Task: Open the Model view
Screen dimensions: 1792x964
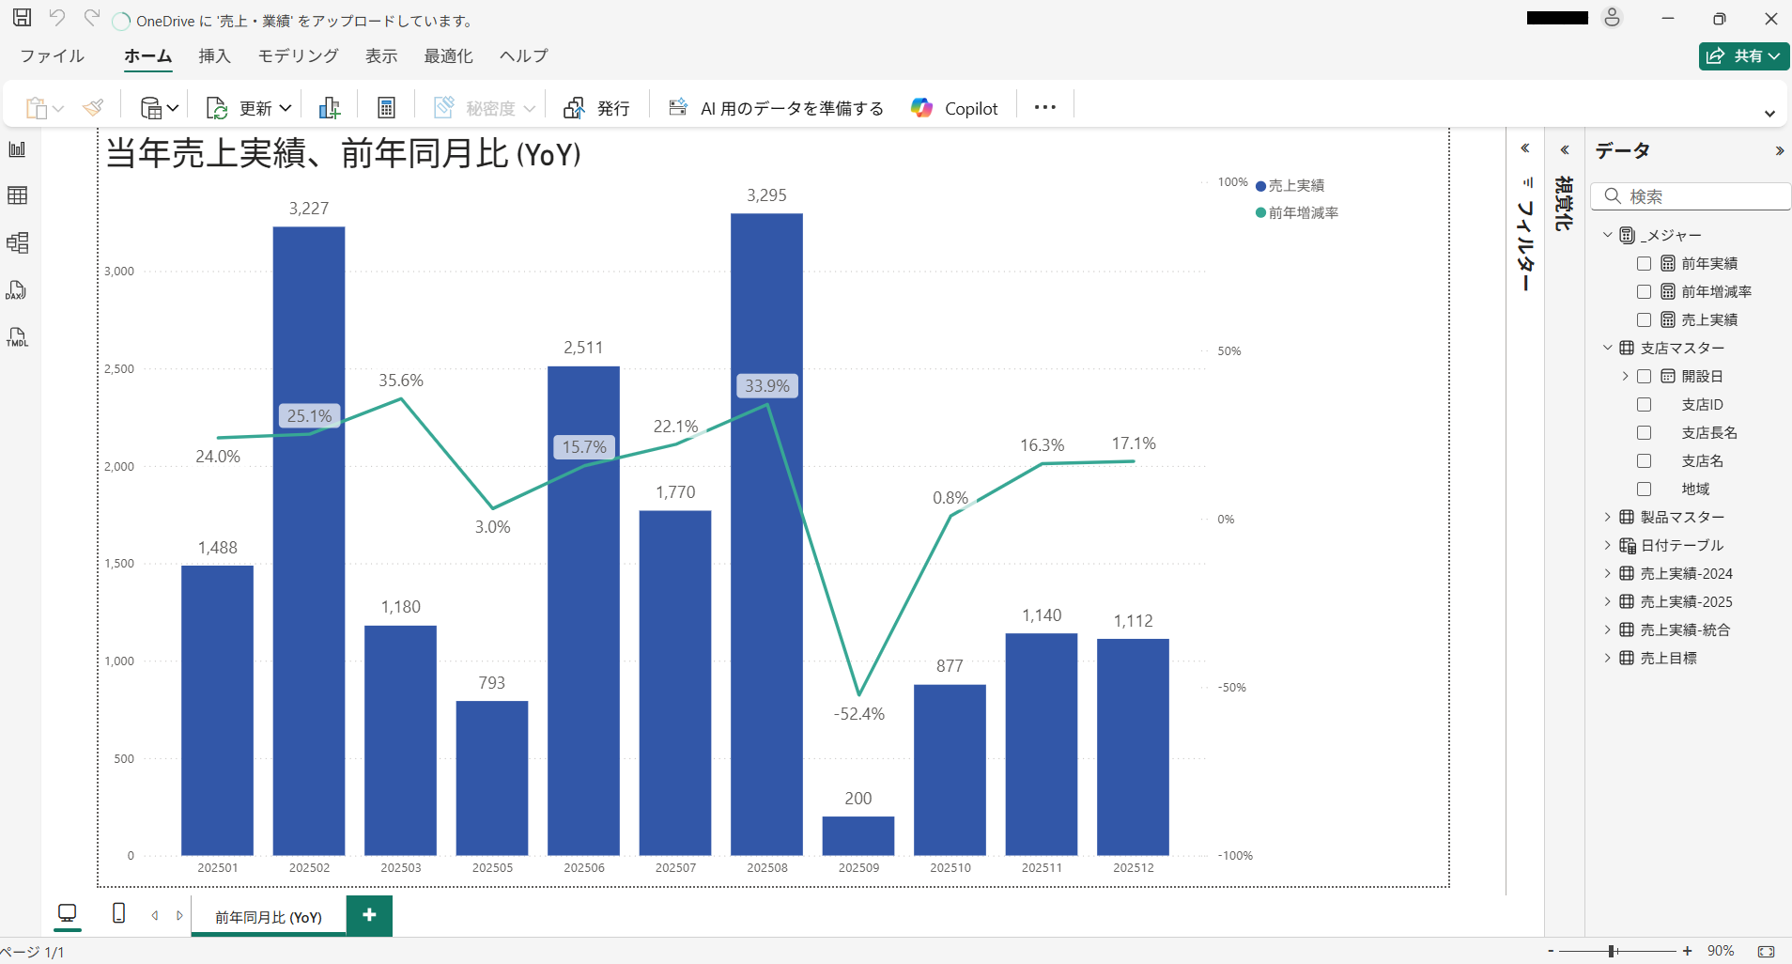Action: 17,242
